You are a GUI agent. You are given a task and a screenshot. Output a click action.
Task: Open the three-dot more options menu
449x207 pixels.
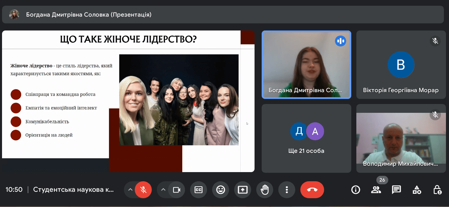[x=287, y=190]
